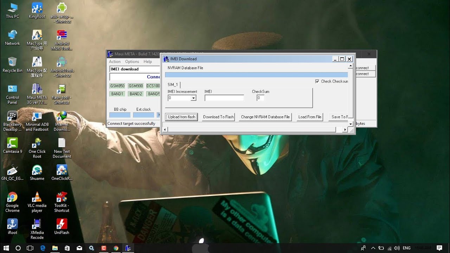Click the Ext.clock field in Maui META

[143, 115]
